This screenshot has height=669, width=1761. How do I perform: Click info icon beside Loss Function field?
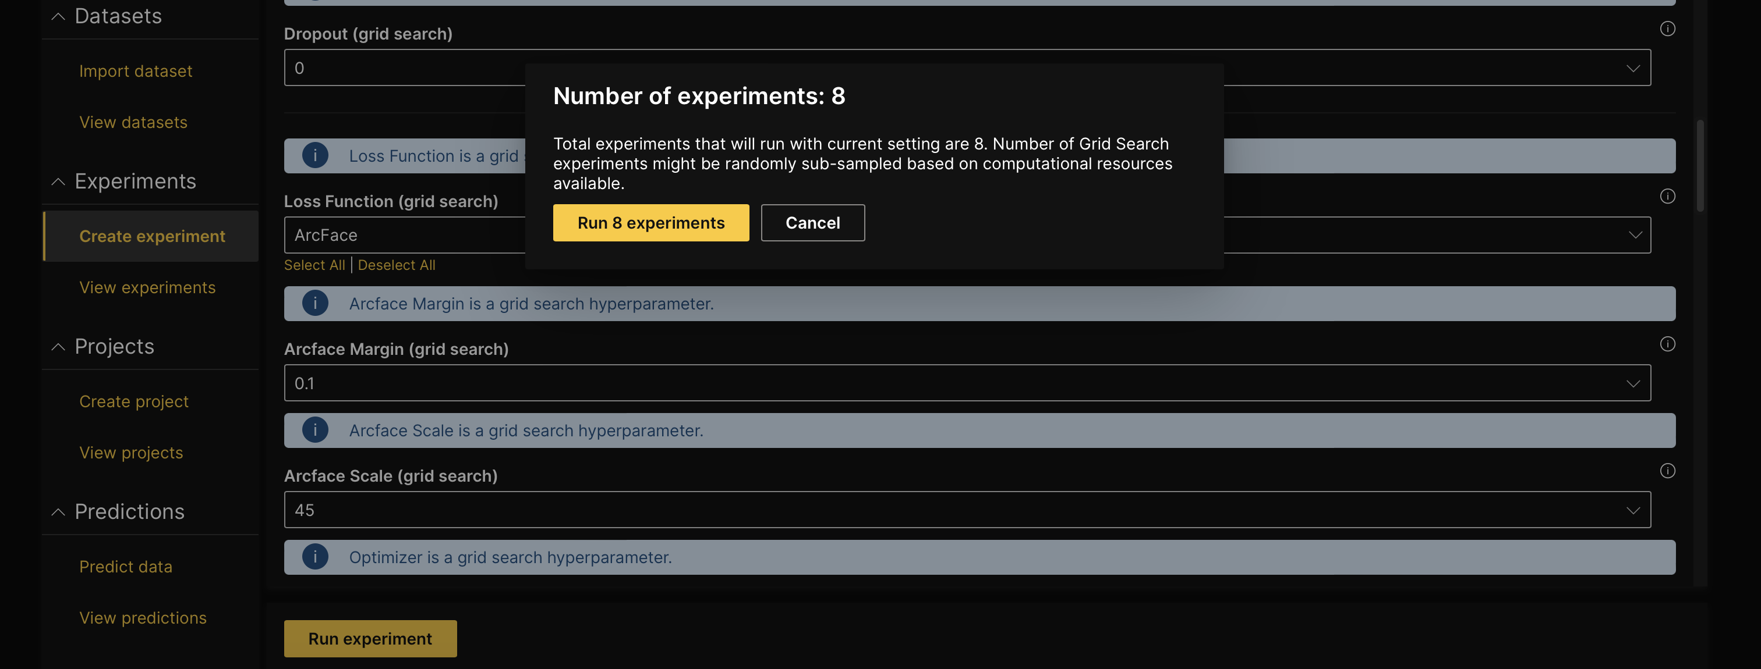pyautogui.click(x=1667, y=197)
